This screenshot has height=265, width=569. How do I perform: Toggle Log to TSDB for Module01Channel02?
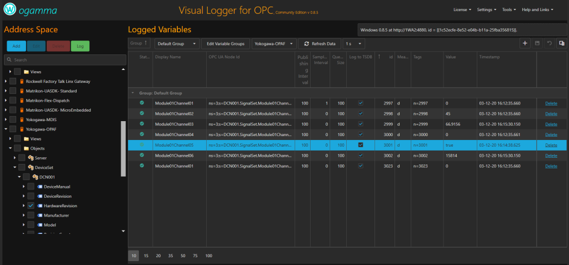(361, 113)
